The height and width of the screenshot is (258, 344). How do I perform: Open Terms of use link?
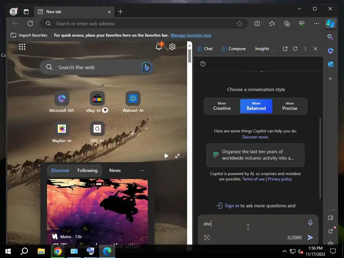tap(253, 179)
